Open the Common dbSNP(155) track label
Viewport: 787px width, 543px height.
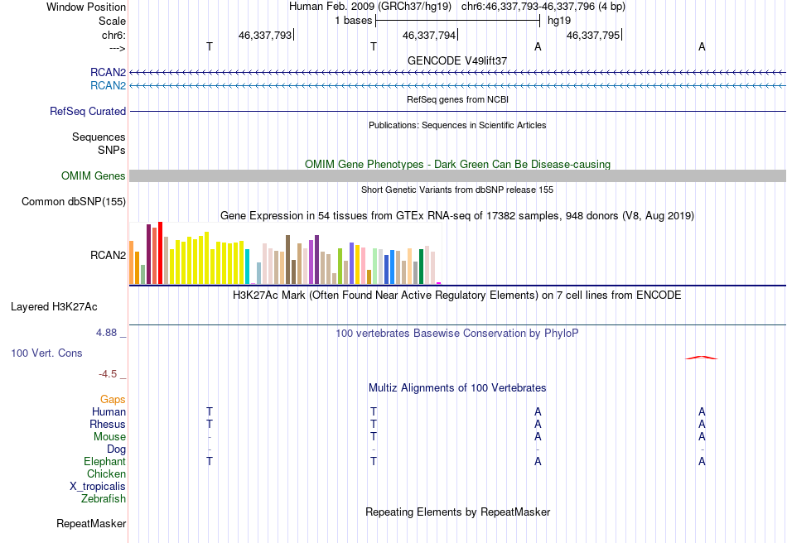point(74,202)
